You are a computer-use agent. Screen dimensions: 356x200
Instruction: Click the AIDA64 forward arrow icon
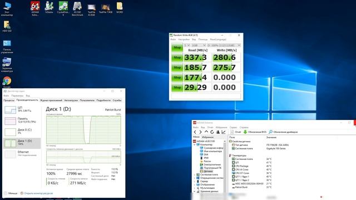click(200, 132)
